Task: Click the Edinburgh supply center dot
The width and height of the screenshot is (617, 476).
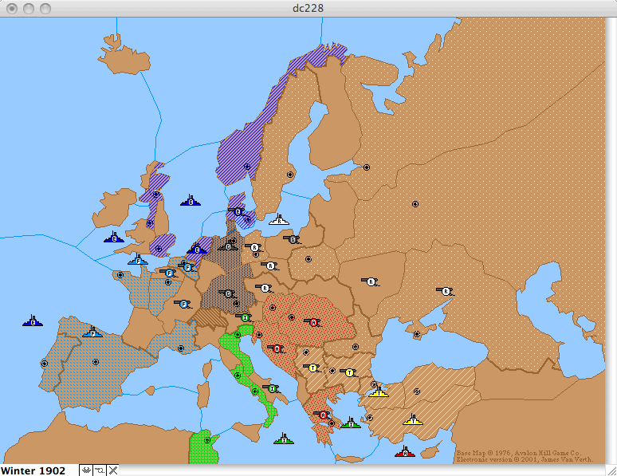Action: click(x=155, y=194)
